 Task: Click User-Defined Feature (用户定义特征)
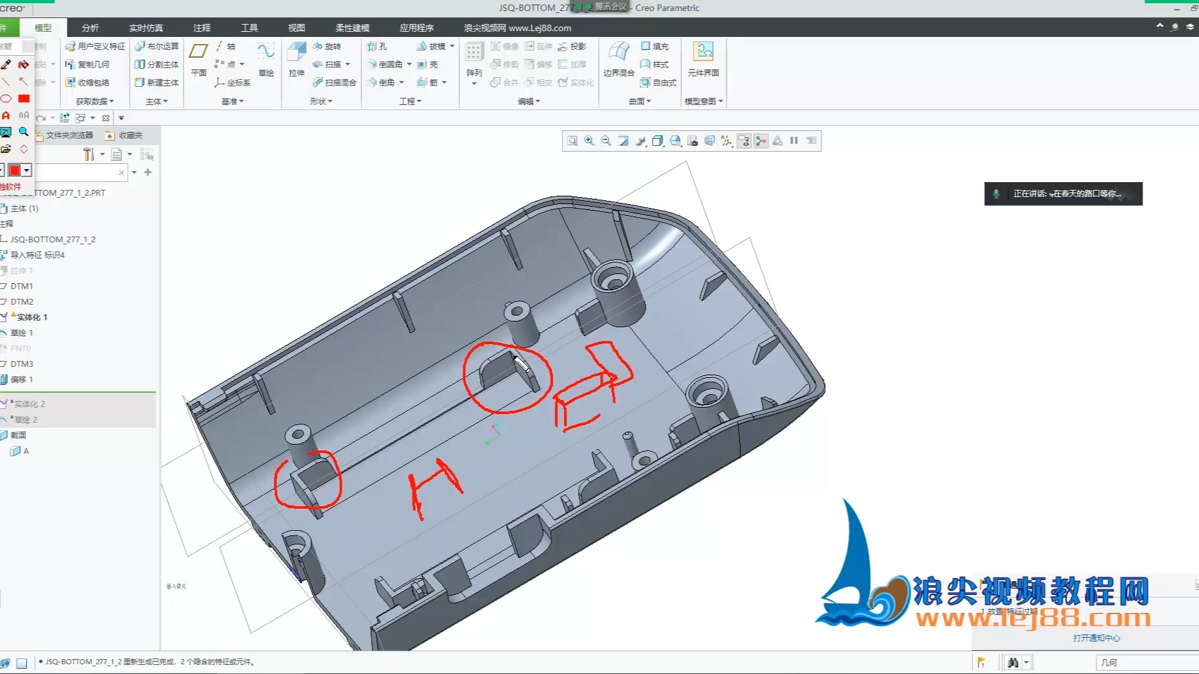pyautogui.click(x=95, y=46)
